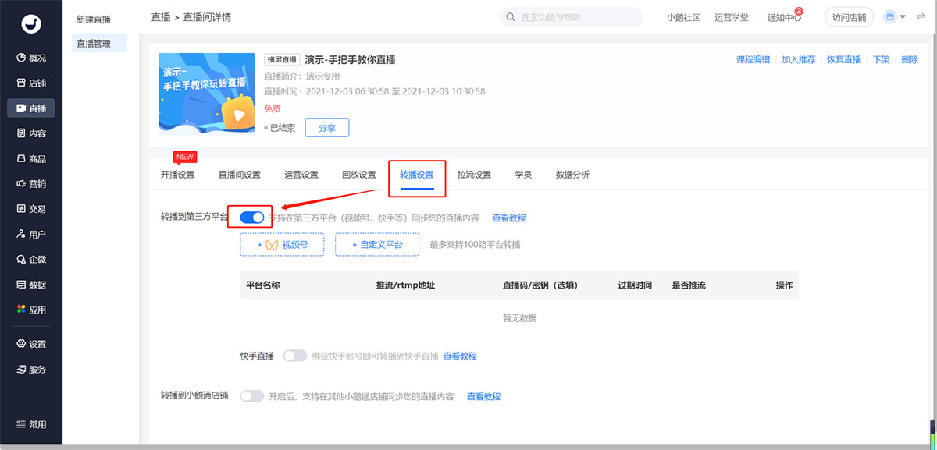Open 设置 settings in left sidebar
937x450 pixels.
coord(31,344)
